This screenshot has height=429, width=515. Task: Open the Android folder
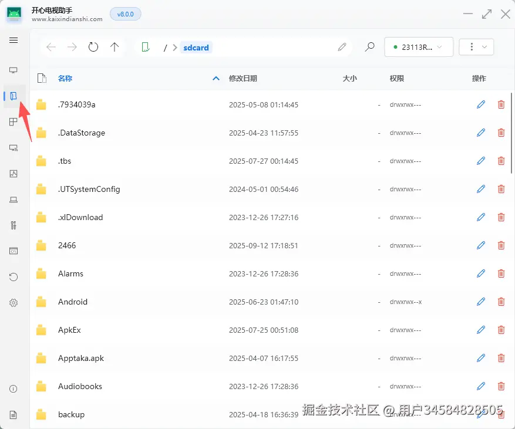73,302
